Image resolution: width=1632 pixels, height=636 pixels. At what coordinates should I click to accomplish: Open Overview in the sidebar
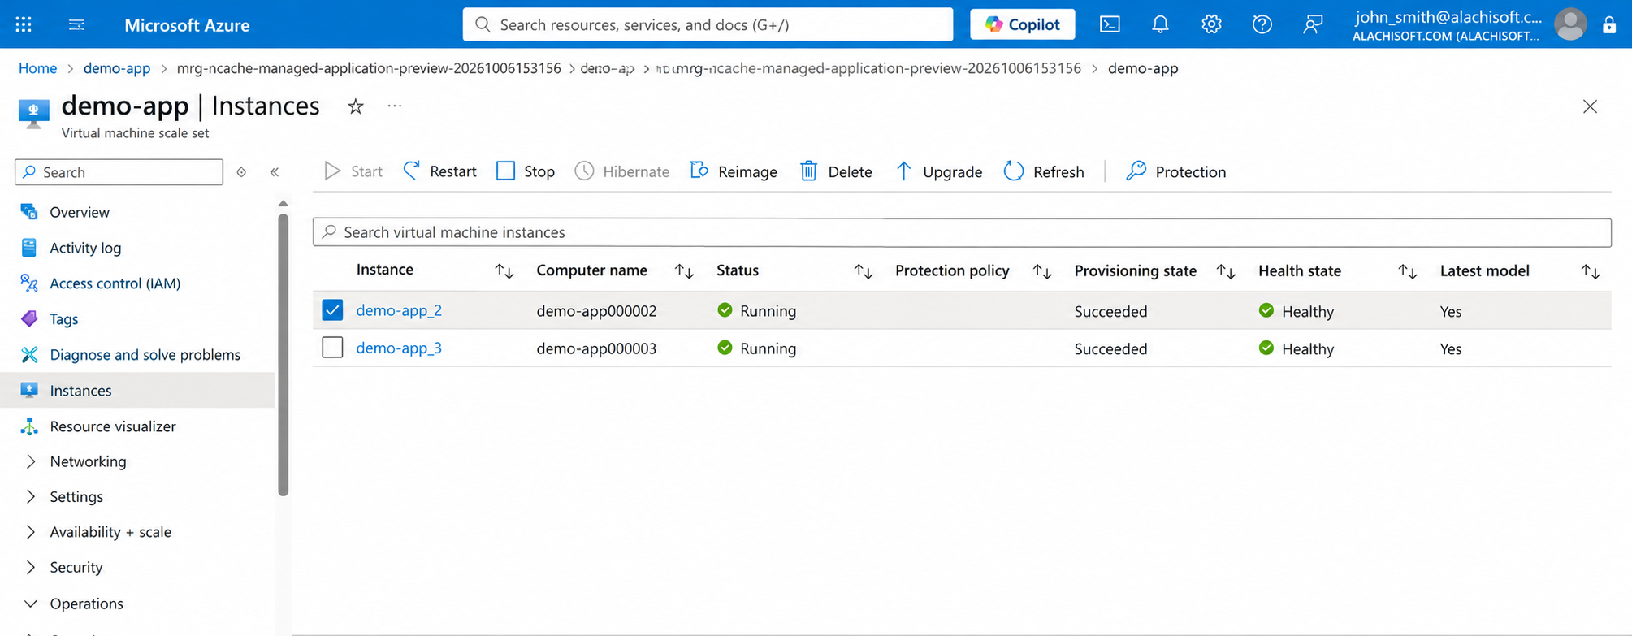[80, 212]
